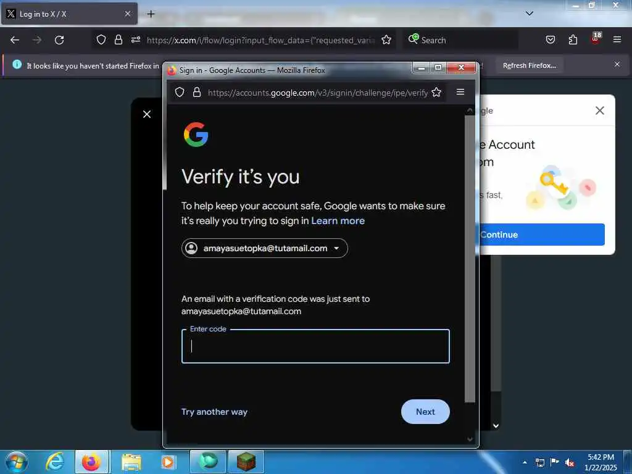Click the network tray icon
The height and width of the screenshot is (474, 632).
click(539, 462)
